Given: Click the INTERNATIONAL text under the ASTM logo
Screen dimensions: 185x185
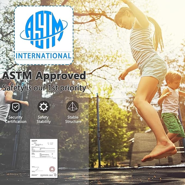Looking at the screenshot, I should (44, 56).
